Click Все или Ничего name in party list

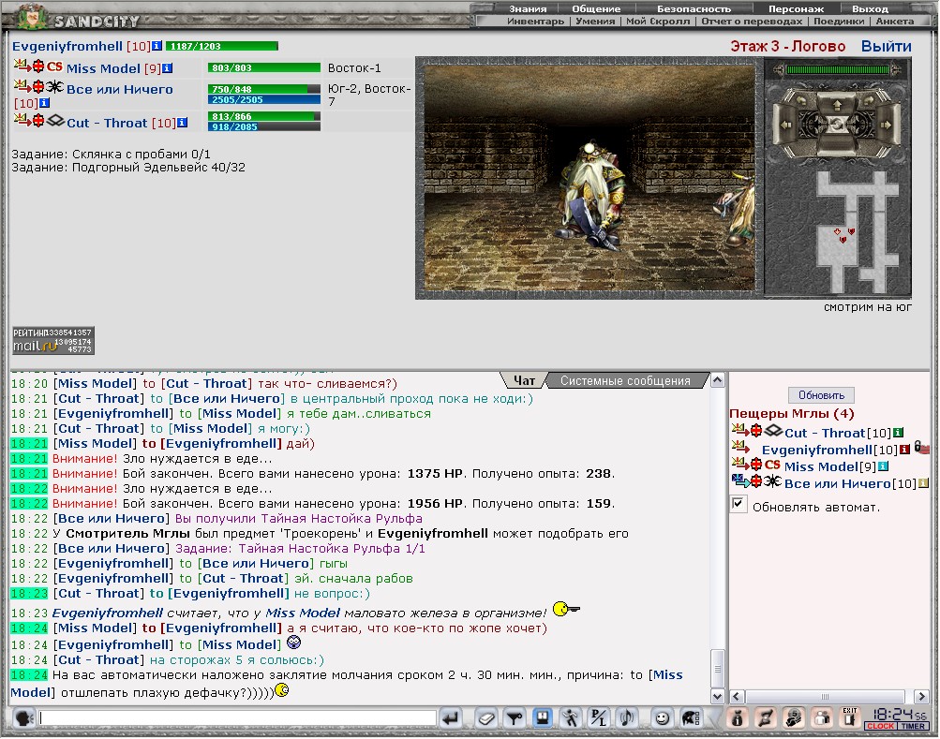point(119,89)
